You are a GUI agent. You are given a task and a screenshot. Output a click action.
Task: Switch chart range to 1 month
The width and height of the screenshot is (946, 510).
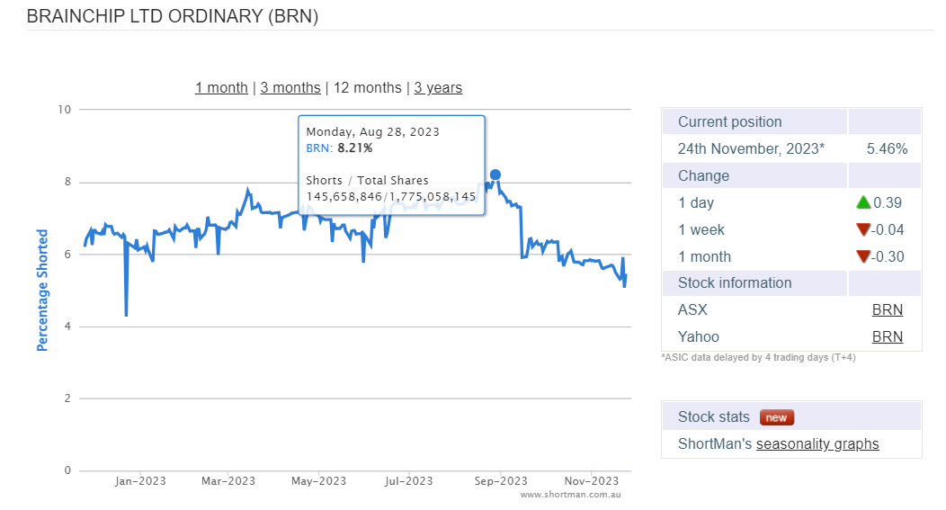(x=221, y=87)
